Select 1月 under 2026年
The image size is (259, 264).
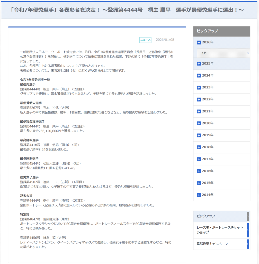204,53
